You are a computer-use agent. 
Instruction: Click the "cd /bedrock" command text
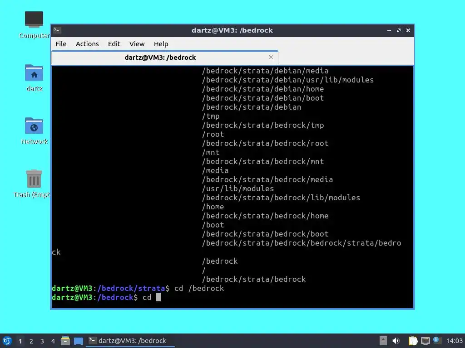(x=199, y=288)
